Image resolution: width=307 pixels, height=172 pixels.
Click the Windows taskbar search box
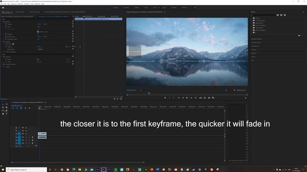point(26,170)
